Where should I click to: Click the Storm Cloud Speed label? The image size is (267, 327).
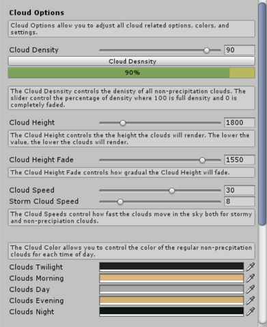(x=44, y=202)
